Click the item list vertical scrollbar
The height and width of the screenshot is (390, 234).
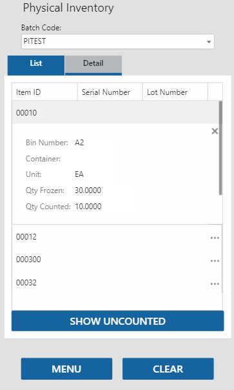[x=220, y=149]
